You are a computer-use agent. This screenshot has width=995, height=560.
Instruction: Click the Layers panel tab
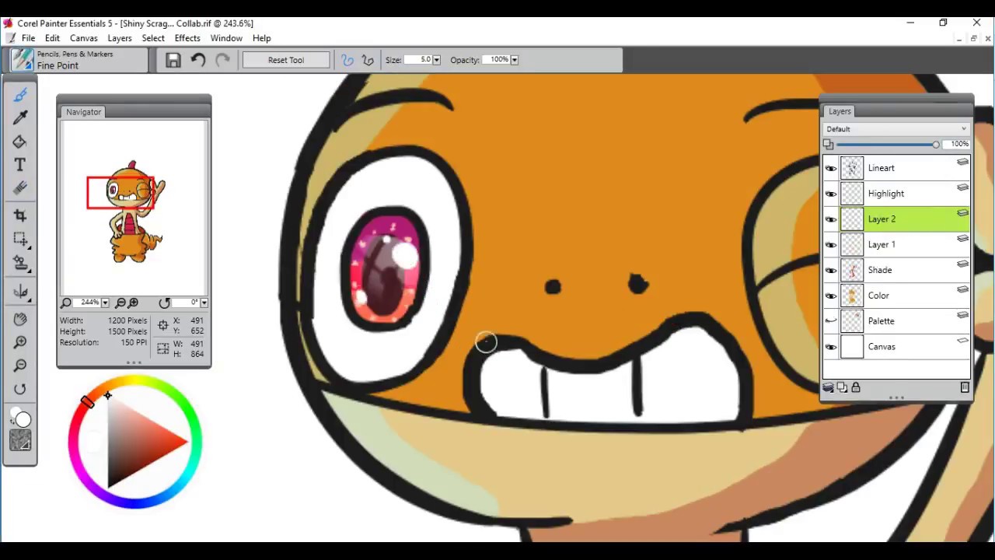840,111
